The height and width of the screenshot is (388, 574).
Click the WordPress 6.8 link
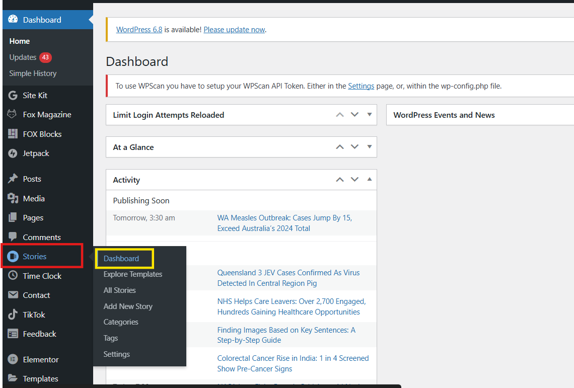click(x=139, y=30)
